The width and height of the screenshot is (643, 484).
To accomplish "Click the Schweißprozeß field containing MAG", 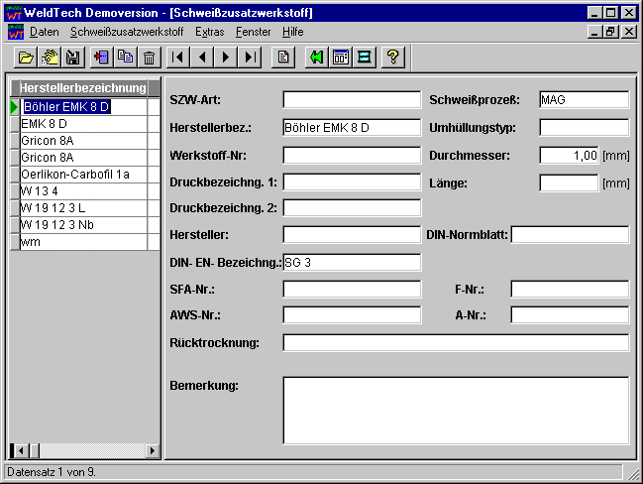I will pos(584,100).
